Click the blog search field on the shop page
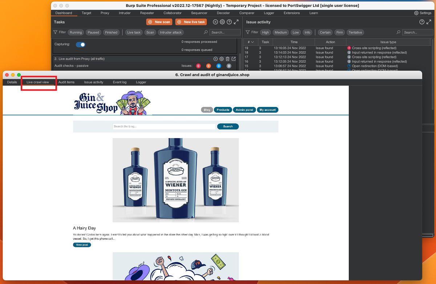 click(164, 127)
